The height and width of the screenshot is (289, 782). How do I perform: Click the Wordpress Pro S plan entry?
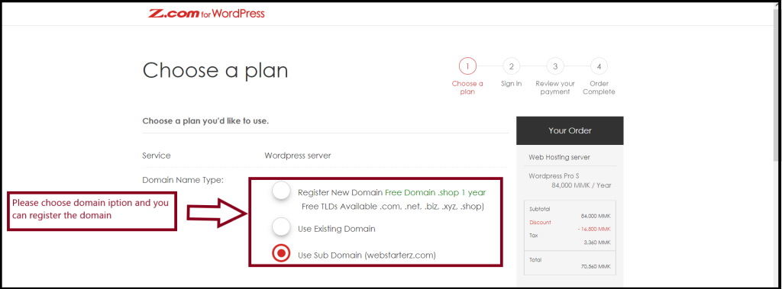pos(570,181)
